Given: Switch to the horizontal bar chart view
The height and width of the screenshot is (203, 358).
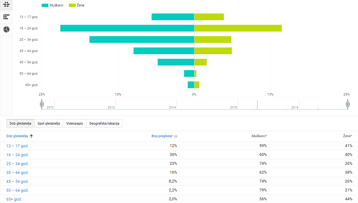Looking at the screenshot, I should 6,17.
